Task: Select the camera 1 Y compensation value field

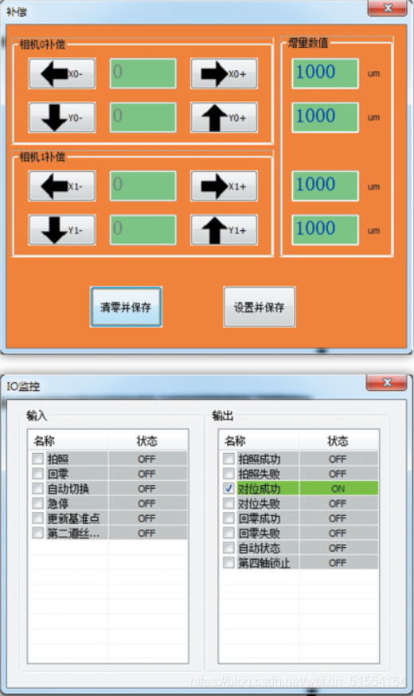Action: pyautogui.click(x=143, y=230)
